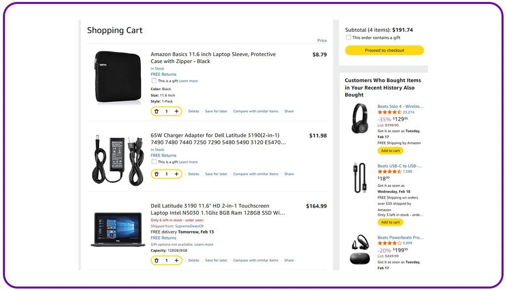506x290 pixels.
Task: Enable 'This order contains a gift'
Action: click(348, 37)
